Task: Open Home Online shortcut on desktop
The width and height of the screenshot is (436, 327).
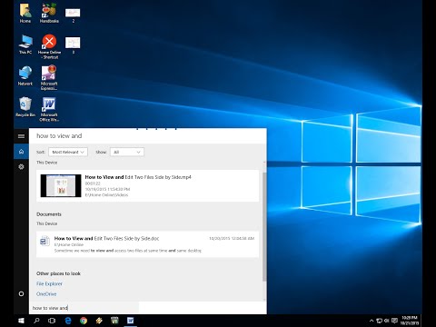Action: (x=49, y=46)
